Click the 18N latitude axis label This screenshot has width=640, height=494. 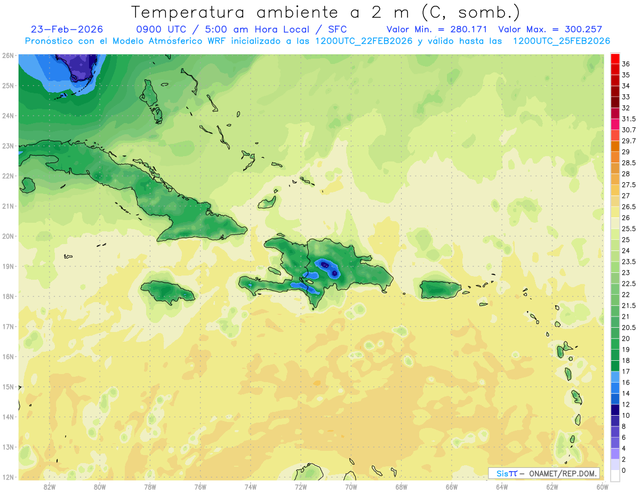click(x=7, y=296)
